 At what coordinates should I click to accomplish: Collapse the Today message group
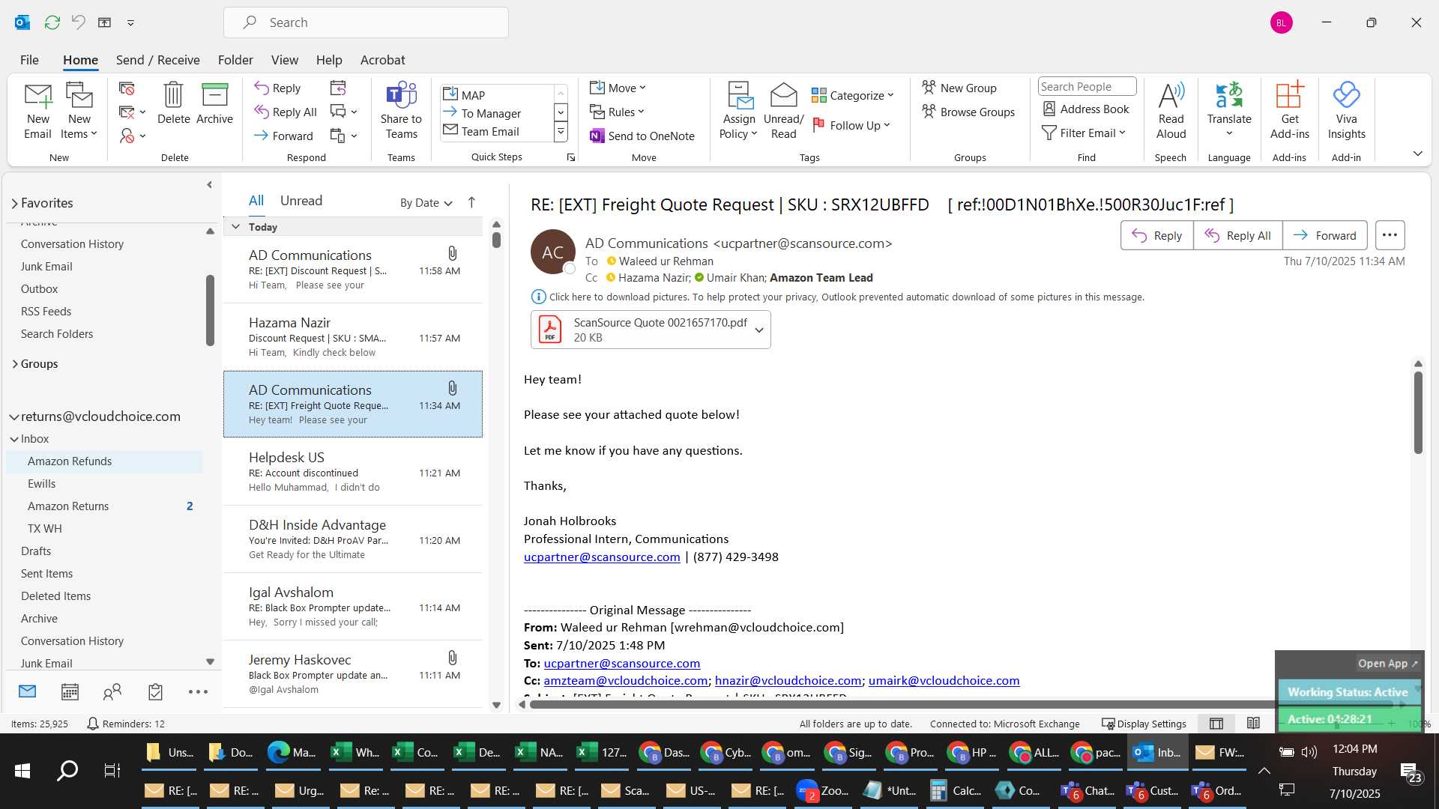pos(235,227)
